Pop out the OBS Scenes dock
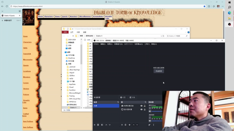234x131 pixels. pyautogui.click(x=118, y=102)
